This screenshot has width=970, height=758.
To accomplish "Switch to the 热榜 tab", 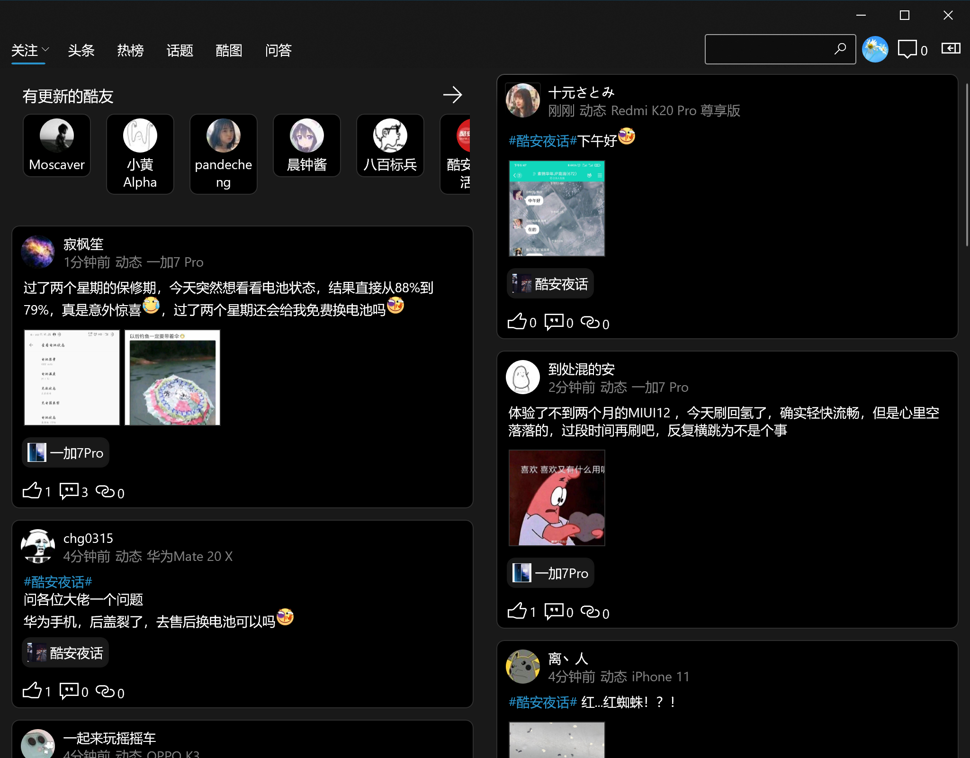I will (130, 50).
